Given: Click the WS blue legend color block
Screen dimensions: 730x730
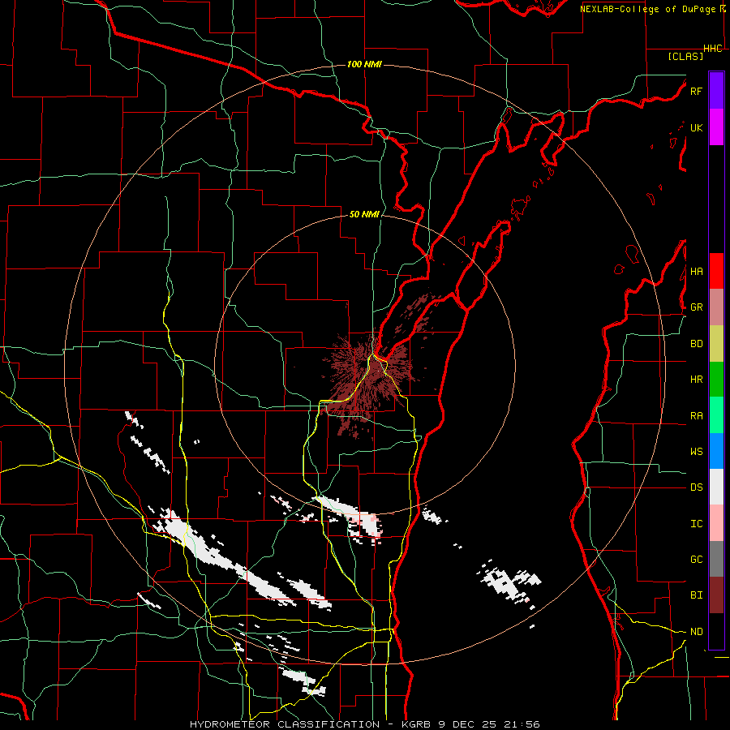Looking at the screenshot, I should [x=716, y=451].
